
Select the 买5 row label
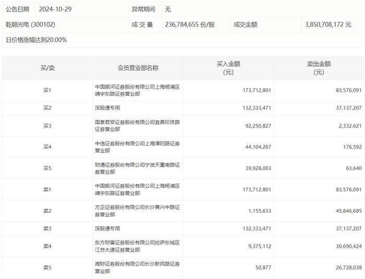click(47, 168)
